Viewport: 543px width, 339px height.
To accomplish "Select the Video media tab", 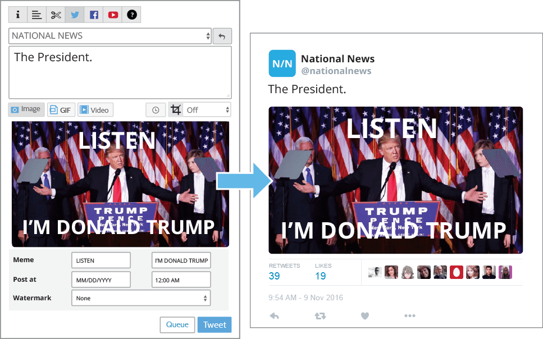I will click(95, 110).
